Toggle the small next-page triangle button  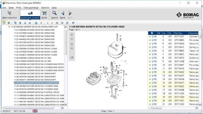coord(52,23)
